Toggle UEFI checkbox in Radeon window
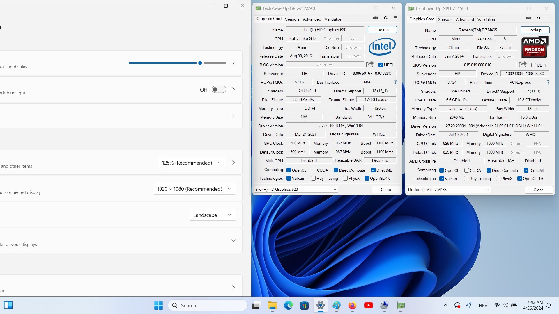 [534, 65]
